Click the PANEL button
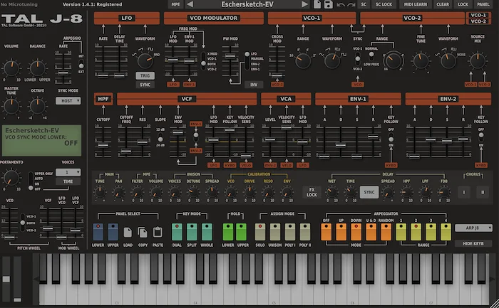This screenshot has width=499, height=308. coord(483,4)
